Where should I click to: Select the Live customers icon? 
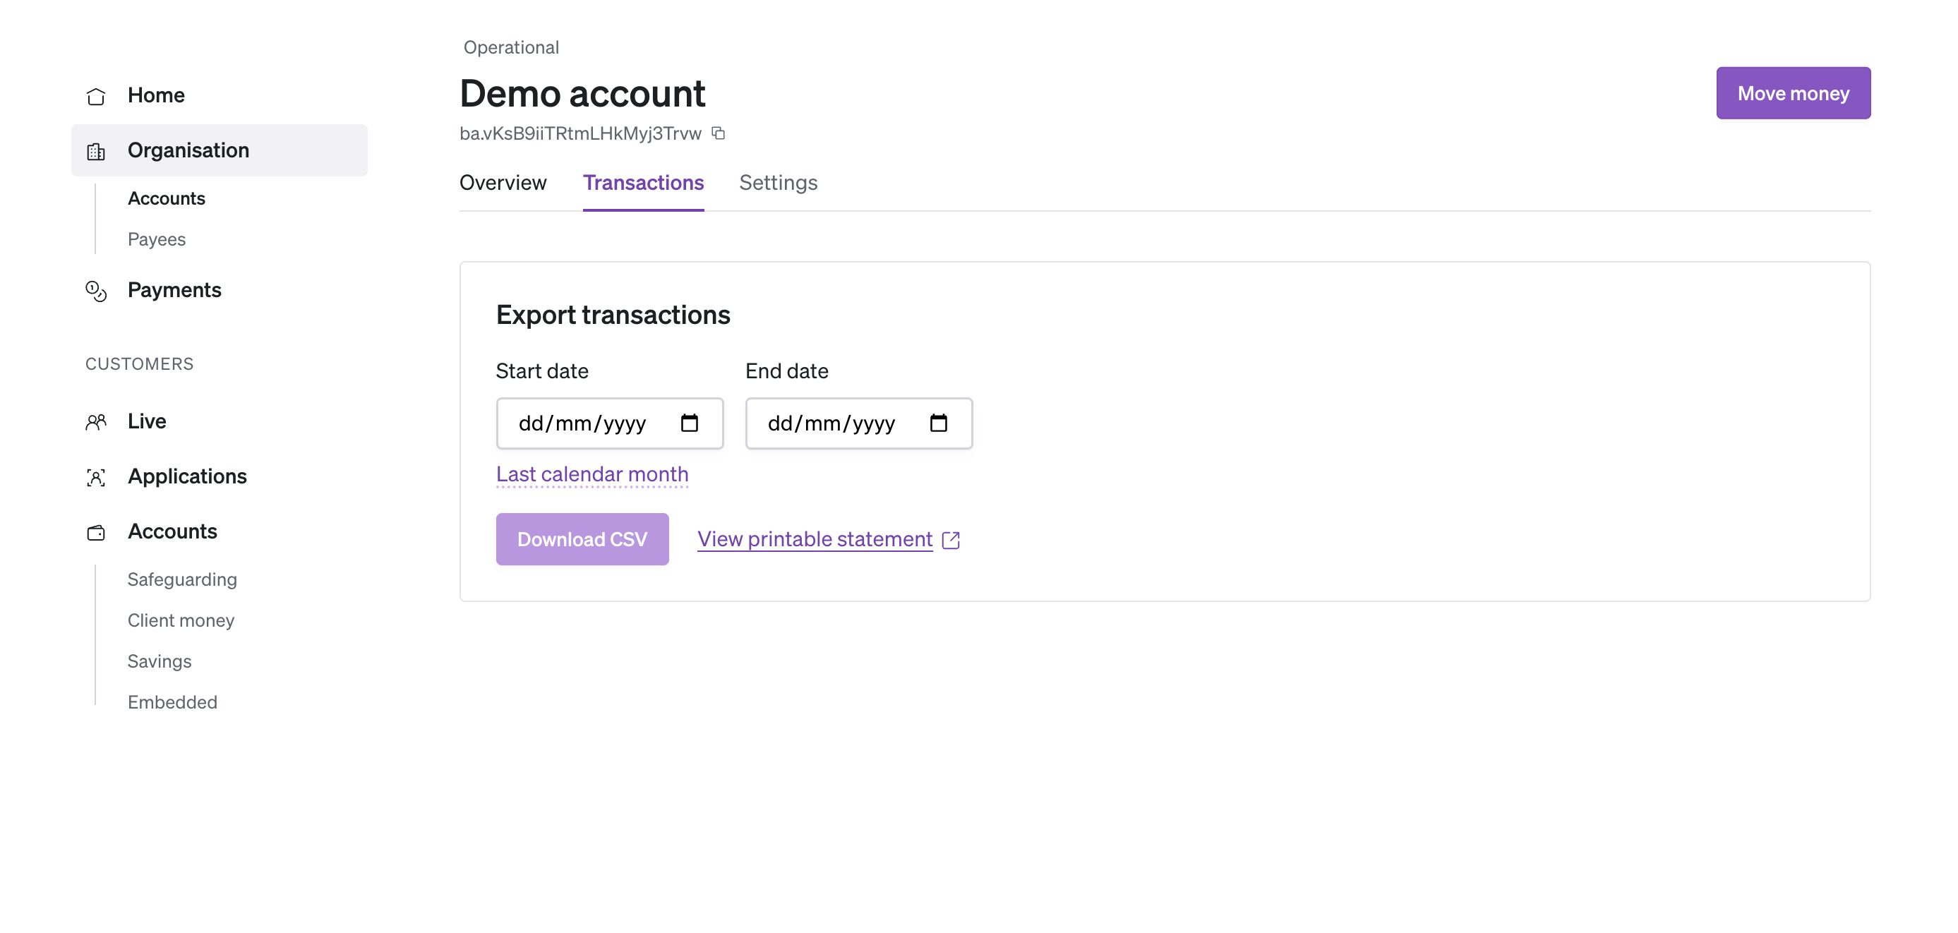[97, 421]
